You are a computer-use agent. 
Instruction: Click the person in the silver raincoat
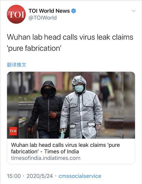[x=81, y=107]
